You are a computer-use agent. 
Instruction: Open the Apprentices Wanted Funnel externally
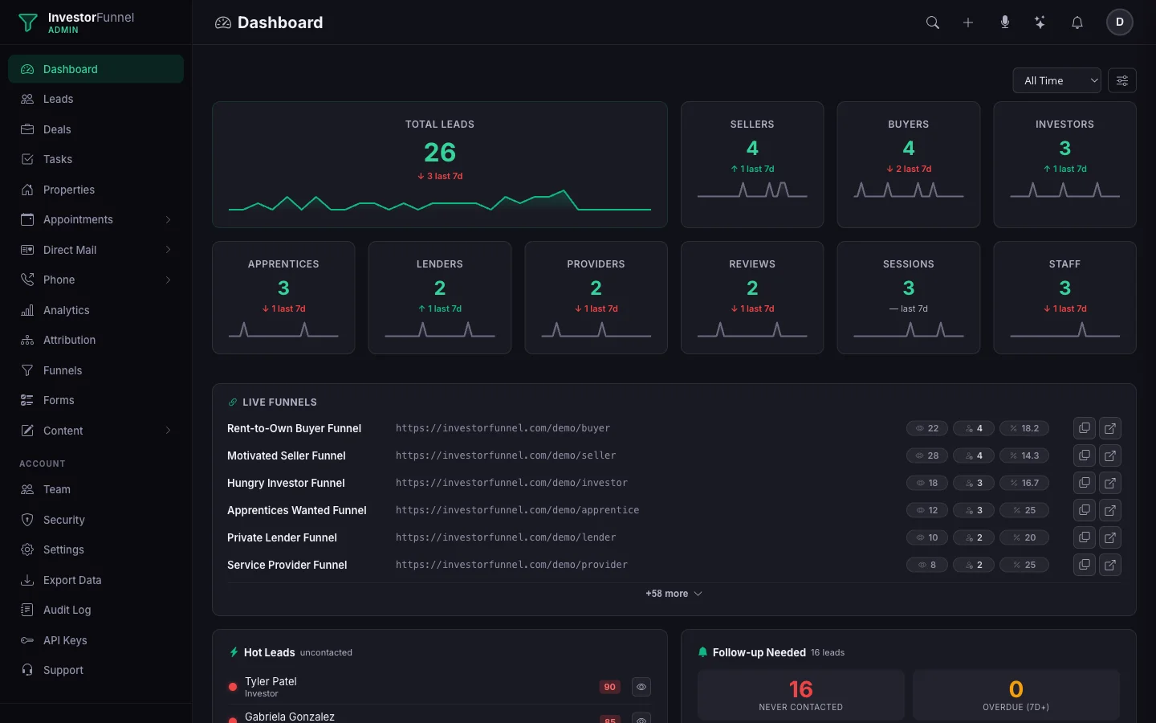click(x=1110, y=510)
